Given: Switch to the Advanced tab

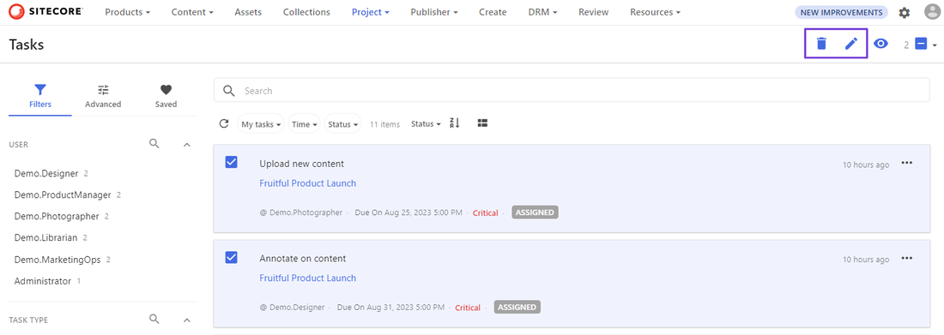Looking at the screenshot, I should click(x=103, y=96).
